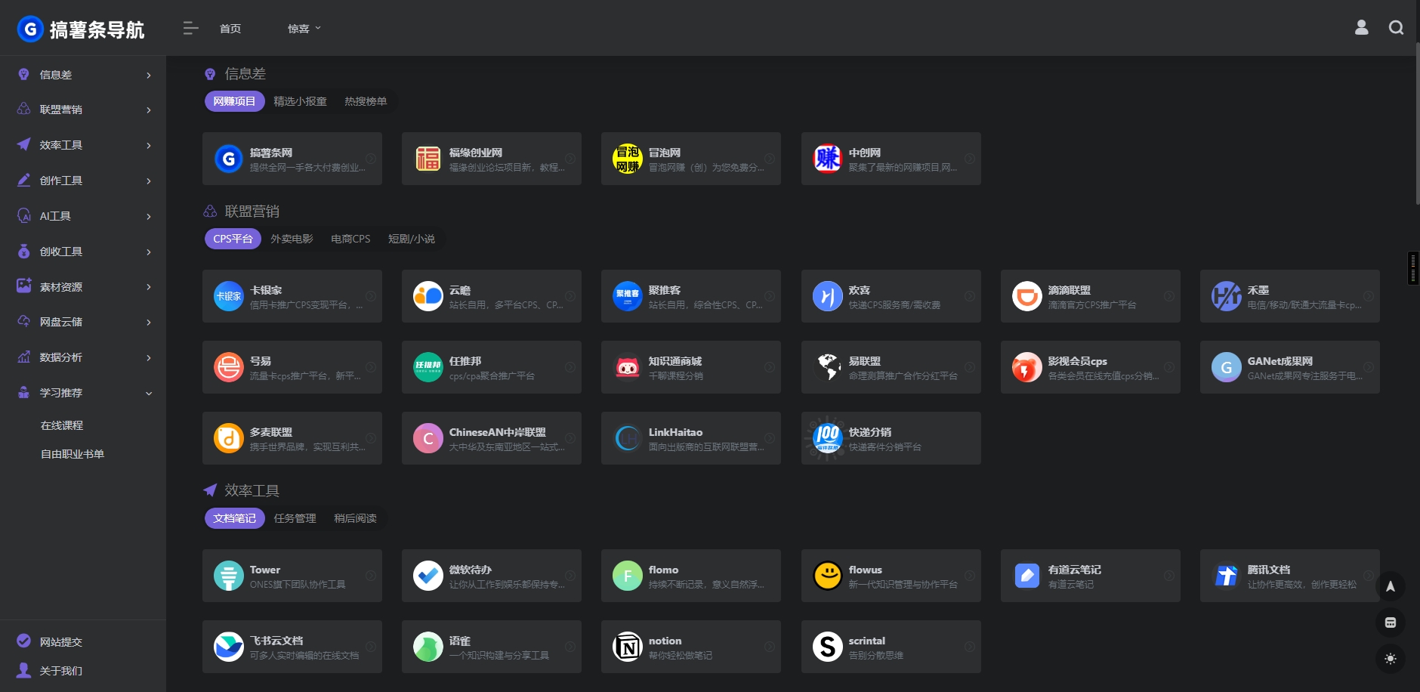Open 自由职业书单 sidebar link
The height and width of the screenshot is (692, 1420).
click(x=73, y=454)
